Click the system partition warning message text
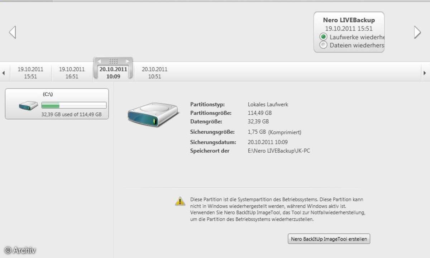 (x=277, y=209)
